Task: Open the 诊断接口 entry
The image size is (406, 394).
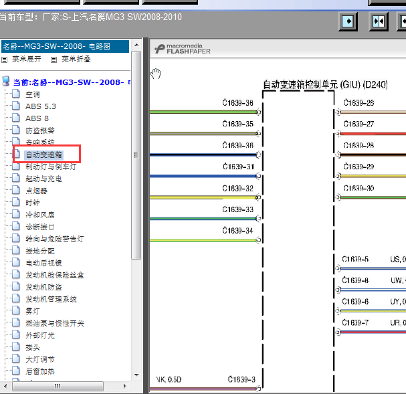Action: coord(40,227)
